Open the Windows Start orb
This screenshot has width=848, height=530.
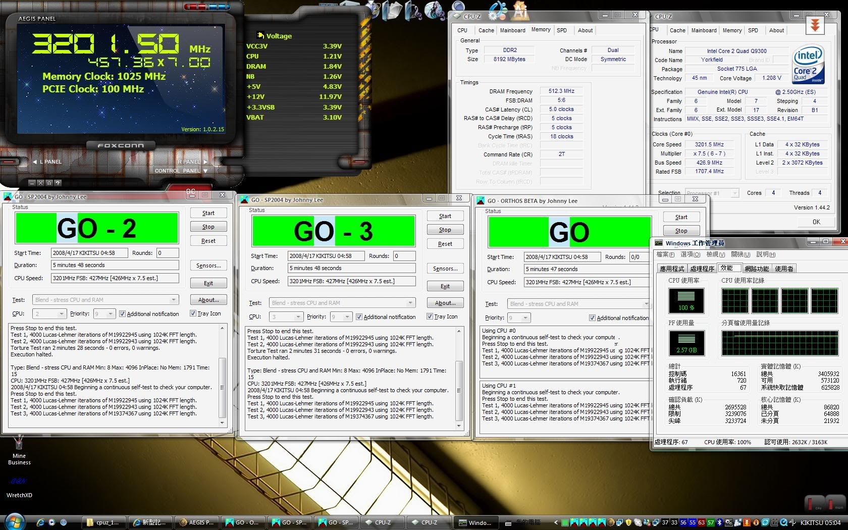pos(15,522)
